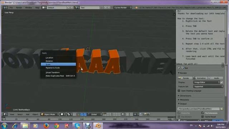
Task: Delete the Text scene
Action: coord(109,8)
